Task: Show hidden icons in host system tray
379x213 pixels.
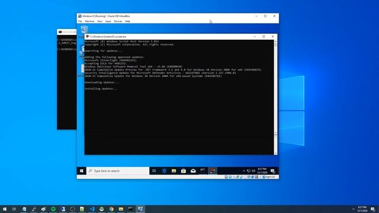Action: [x=354, y=209]
